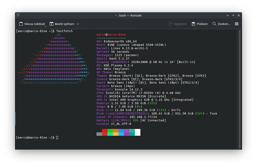257x167 pixels.
Task: Click 'NVIDIA GeForce MX250 [Discrete]' text
Action: click(137, 96)
